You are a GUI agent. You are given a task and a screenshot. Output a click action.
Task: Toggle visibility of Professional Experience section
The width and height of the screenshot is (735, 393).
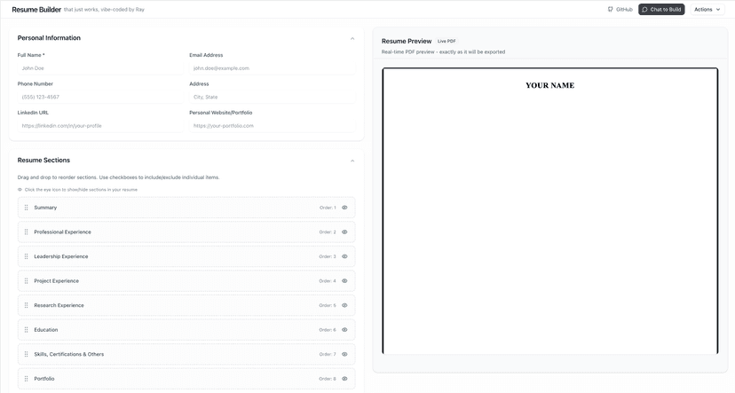point(344,232)
